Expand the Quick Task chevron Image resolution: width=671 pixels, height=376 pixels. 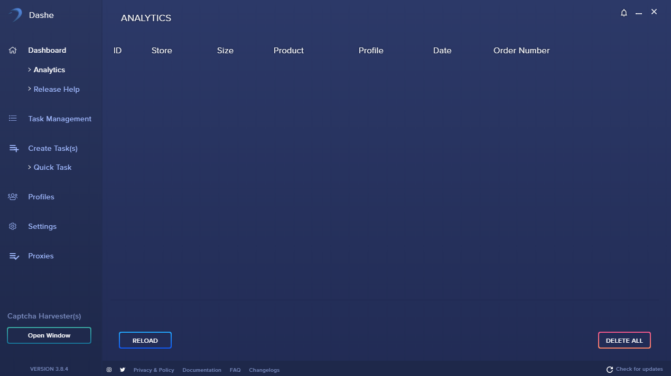tap(30, 167)
